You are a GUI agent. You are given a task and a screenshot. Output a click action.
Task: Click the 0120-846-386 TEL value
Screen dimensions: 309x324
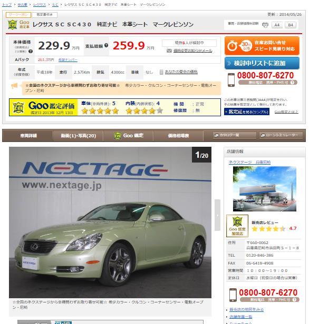[260, 256]
